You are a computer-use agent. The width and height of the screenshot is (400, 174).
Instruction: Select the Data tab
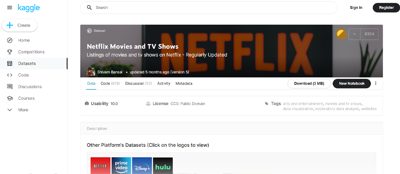tap(91, 84)
